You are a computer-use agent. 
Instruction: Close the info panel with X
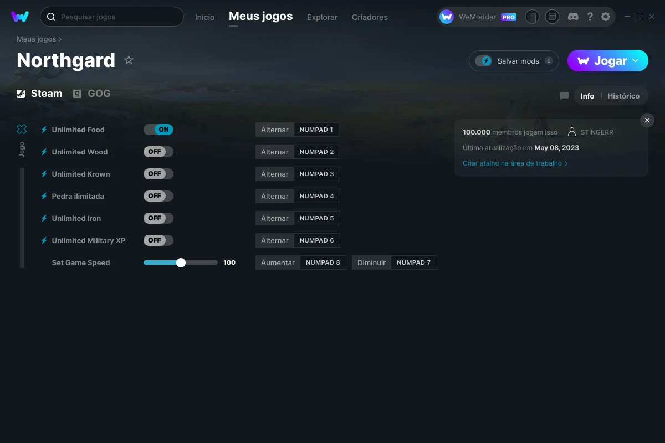click(647, 120)
